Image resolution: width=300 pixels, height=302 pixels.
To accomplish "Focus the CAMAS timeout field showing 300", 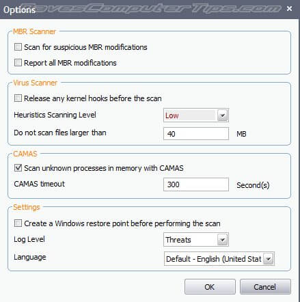I will 196,184.
